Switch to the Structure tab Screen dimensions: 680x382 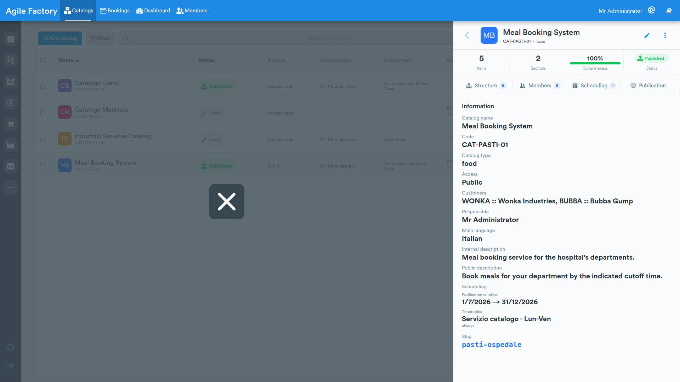click(x=486, y=86)
